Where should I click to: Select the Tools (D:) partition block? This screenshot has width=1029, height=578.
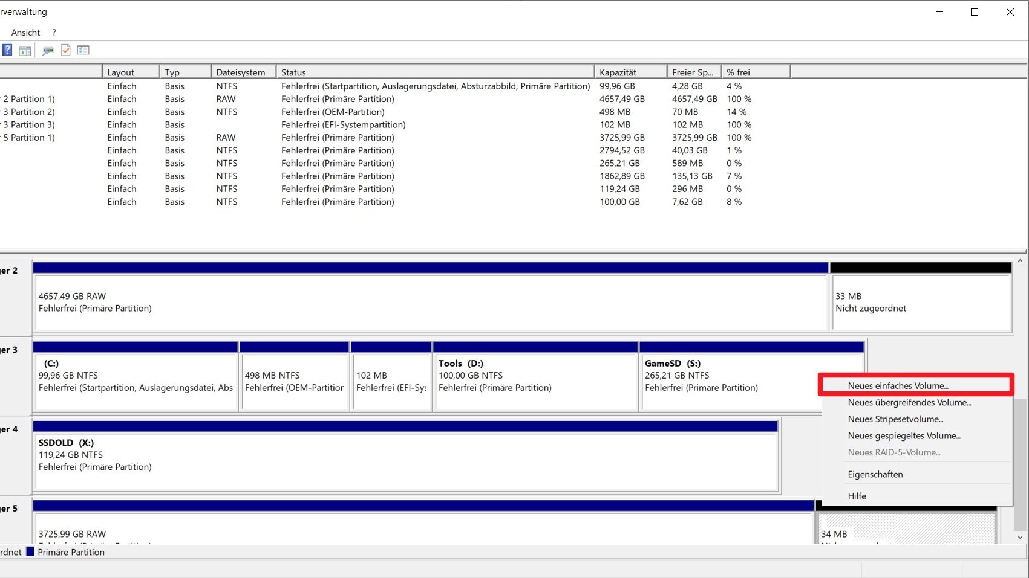coord(535,381)
